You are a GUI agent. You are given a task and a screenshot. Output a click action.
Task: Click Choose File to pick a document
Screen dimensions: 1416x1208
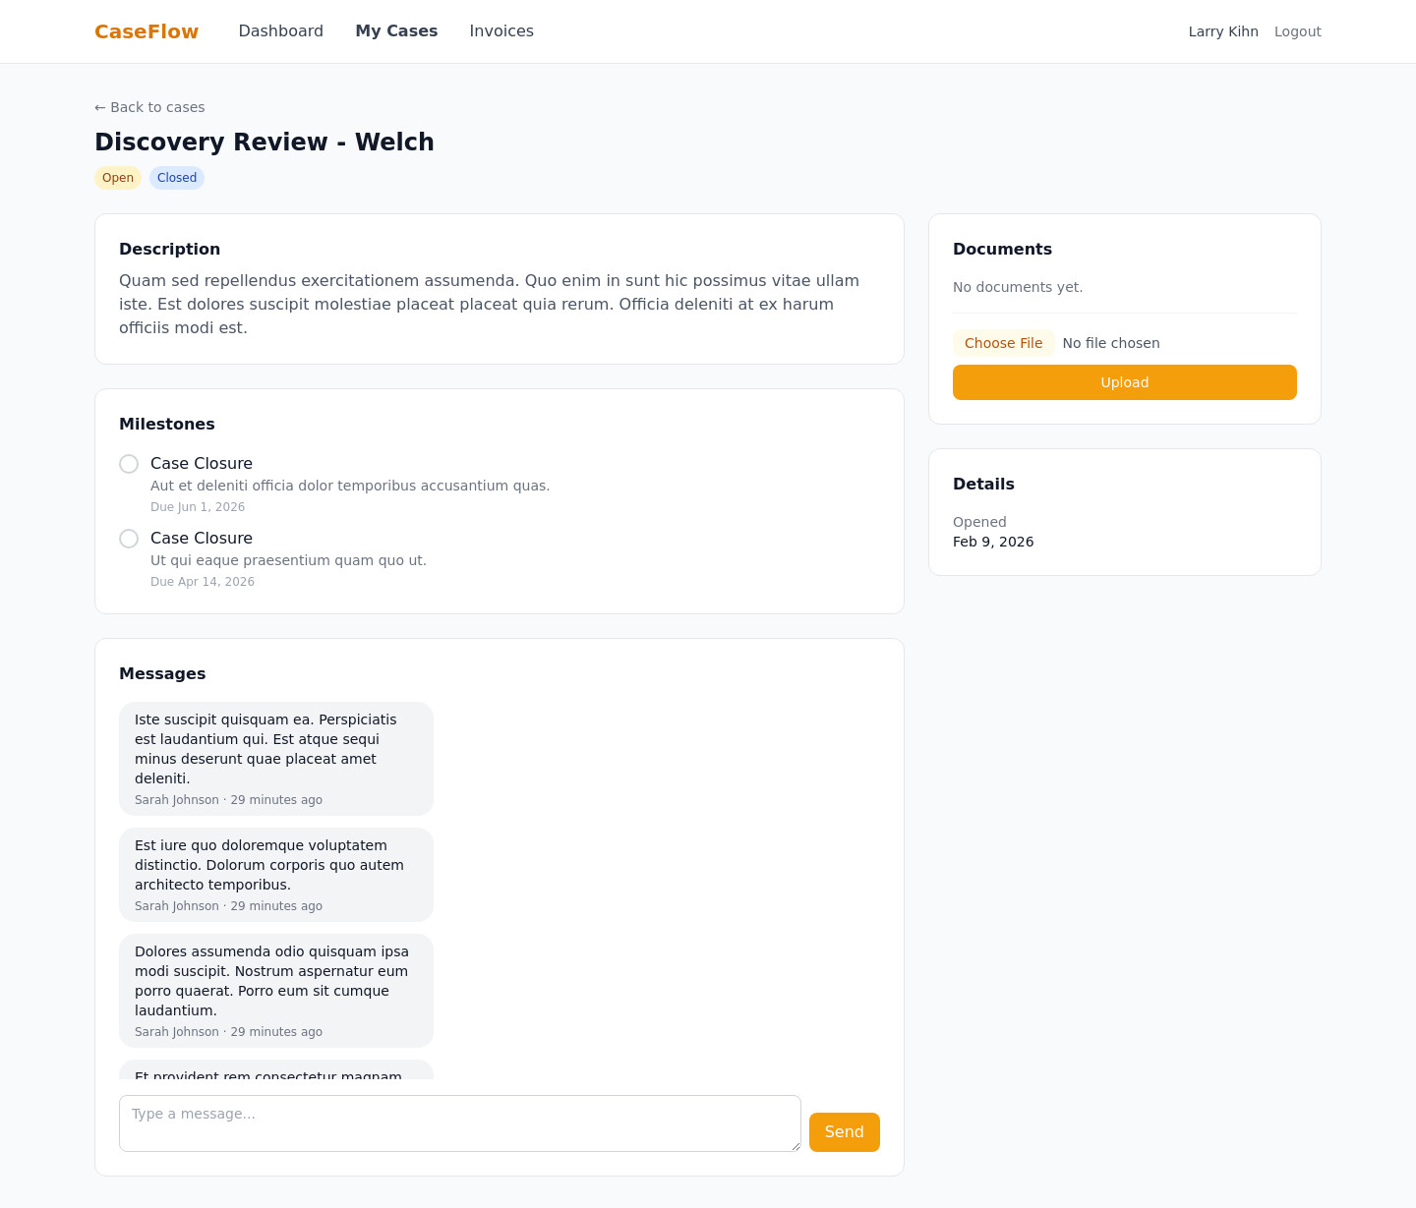(x=1003, y=343)
